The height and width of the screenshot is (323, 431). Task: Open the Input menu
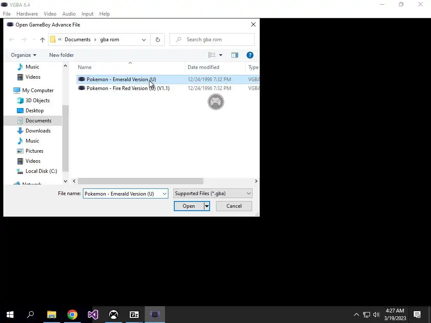coord(88,14)
